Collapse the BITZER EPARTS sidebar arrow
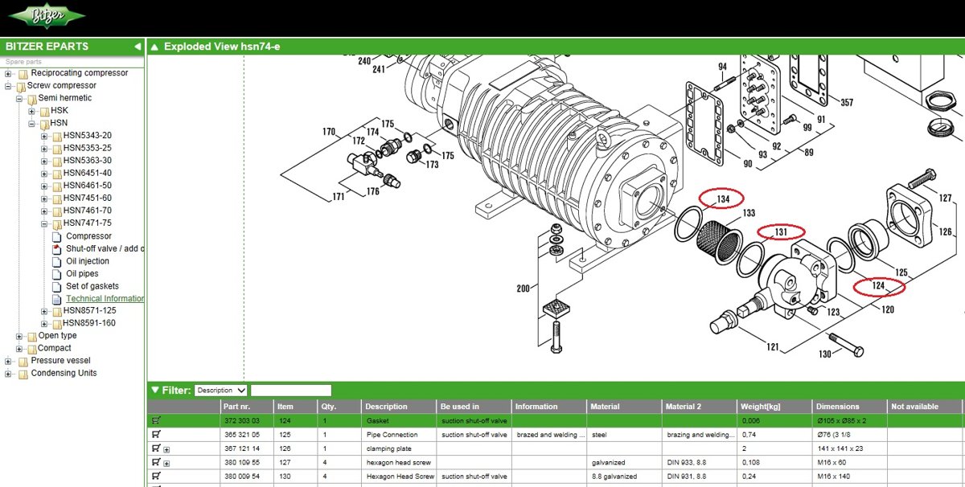Screen dimensions: 965x487 click(138, 47)
